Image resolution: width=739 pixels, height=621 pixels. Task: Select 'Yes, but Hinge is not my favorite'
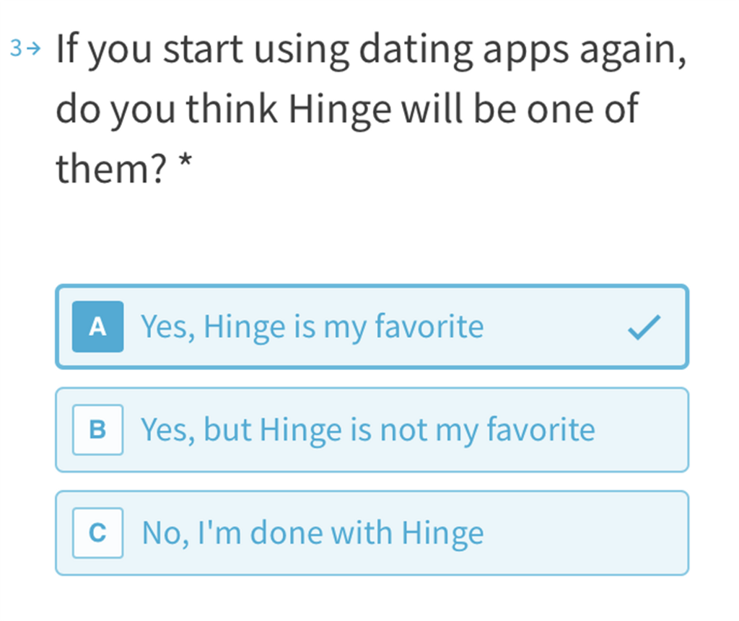click(372, 430)
